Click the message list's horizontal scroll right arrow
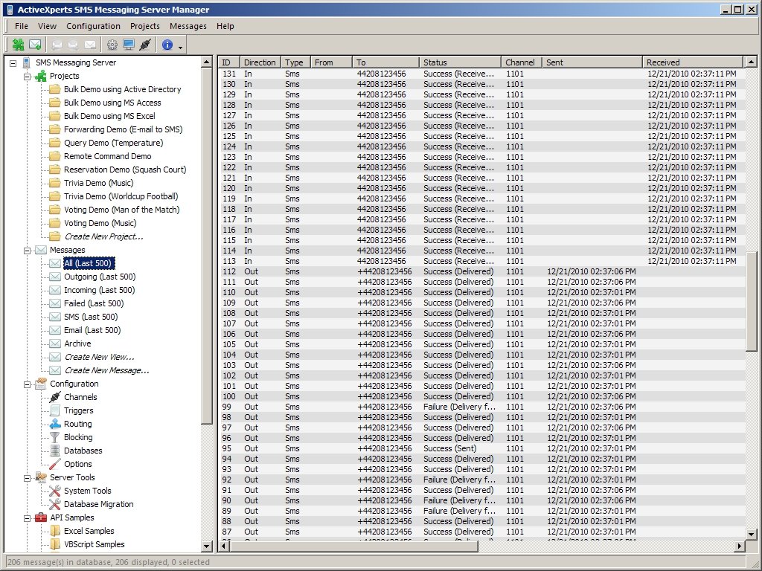The image size is (762, 571). coord(739,546)
